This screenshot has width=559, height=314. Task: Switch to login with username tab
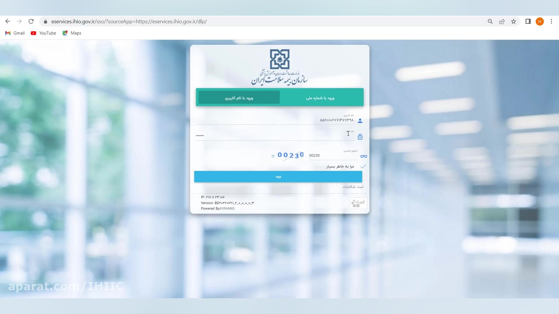(x=239, y=98)
